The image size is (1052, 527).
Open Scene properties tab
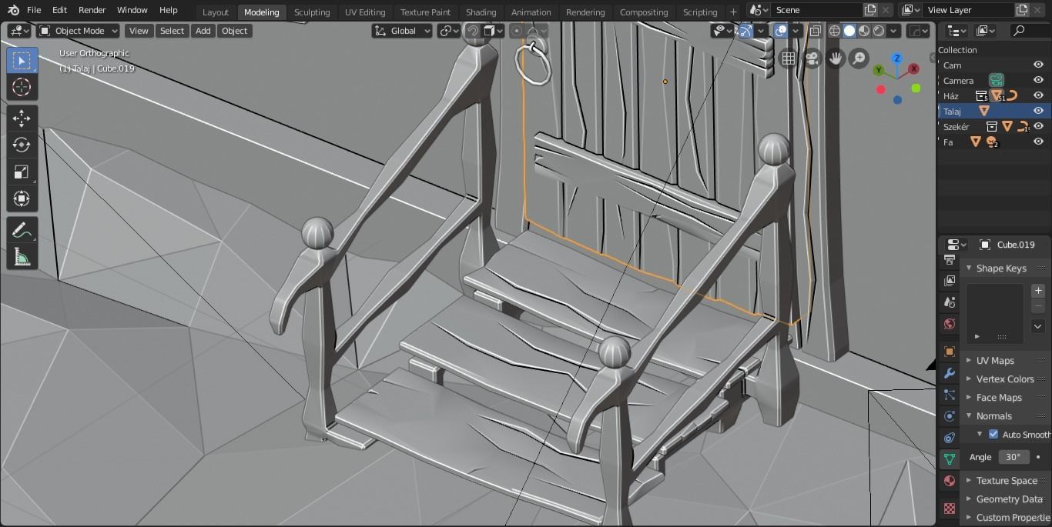[x=949, y=302]
